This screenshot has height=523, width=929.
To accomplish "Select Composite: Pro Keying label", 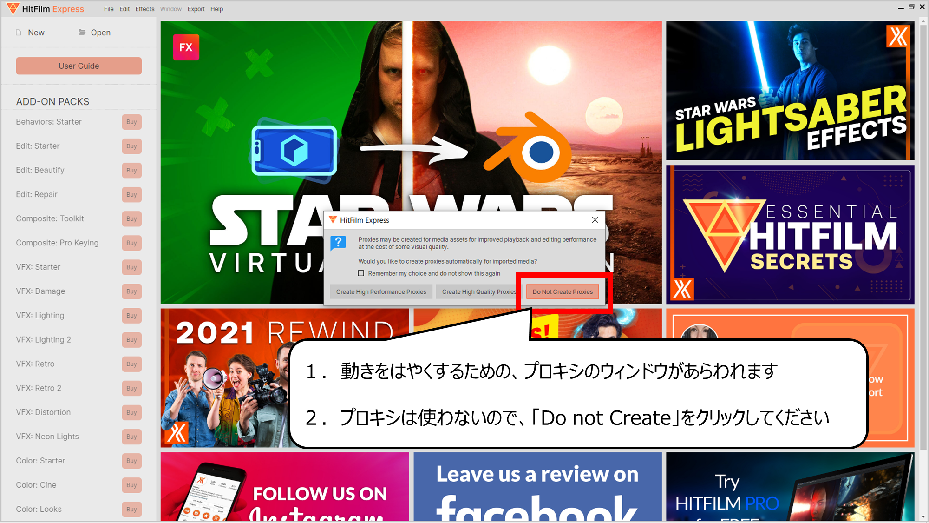I will click(57, 243).
